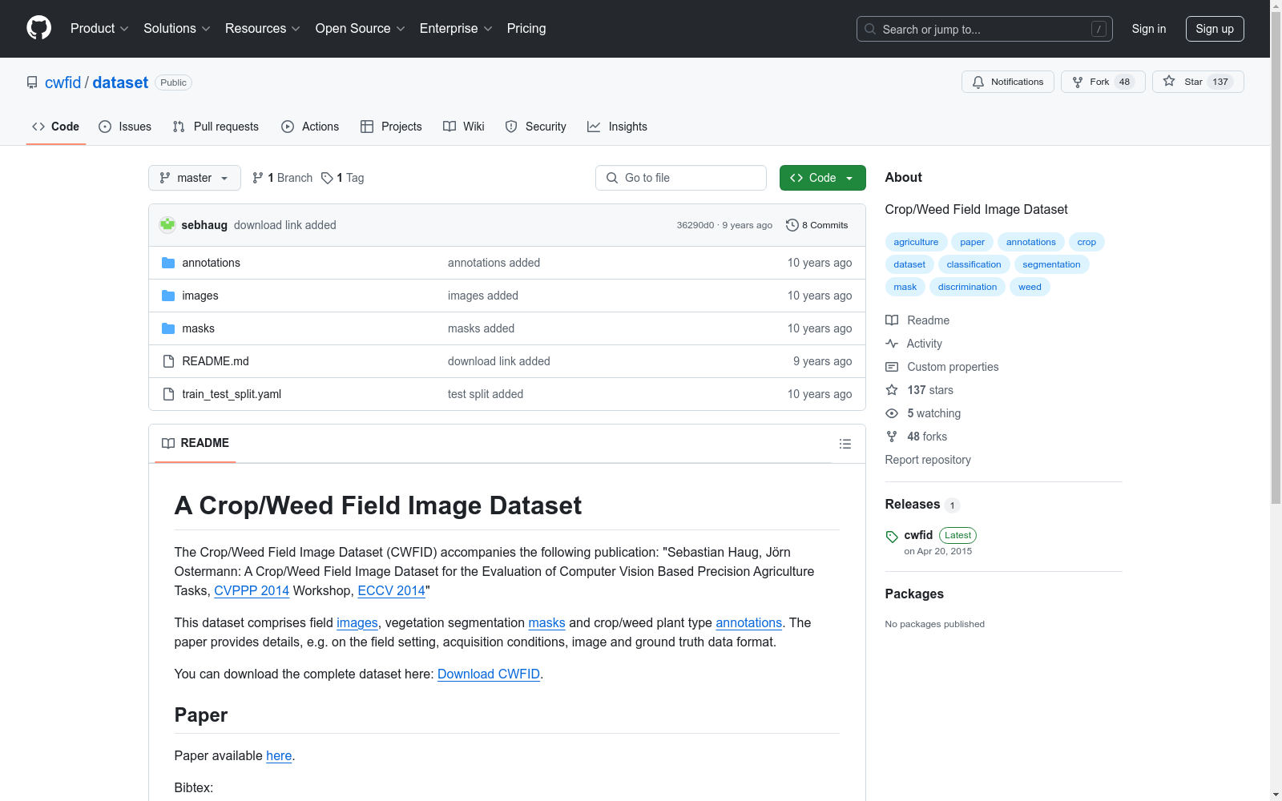Image resolution: width=1282 pixels, height=801 pixels.
Task: Open the Actions tab
Action: [x=310, y=127]
